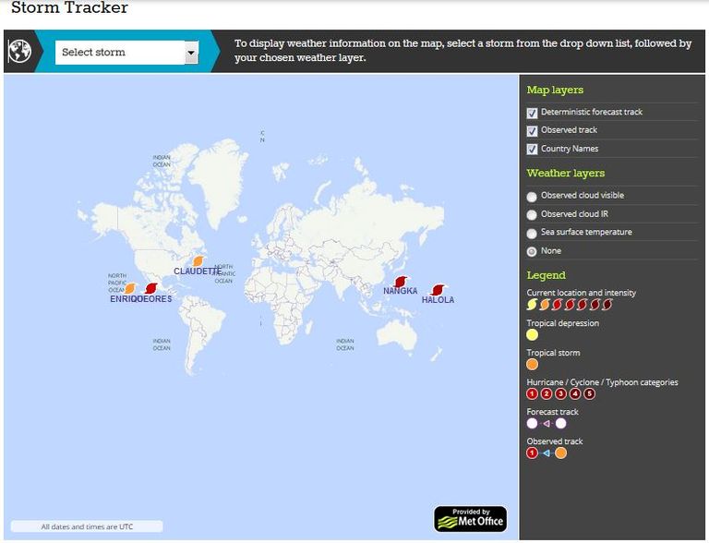Click the yellow Tropical depression legend dot

point(532,335)
